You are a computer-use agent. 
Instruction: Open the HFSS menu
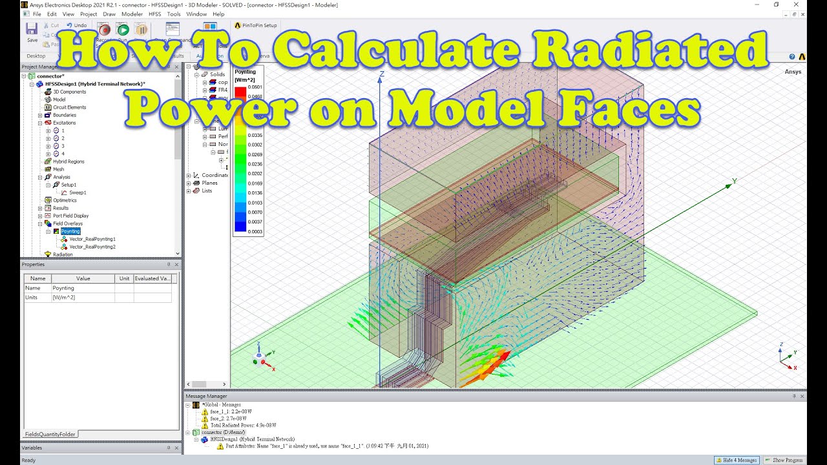pos(155,14)
